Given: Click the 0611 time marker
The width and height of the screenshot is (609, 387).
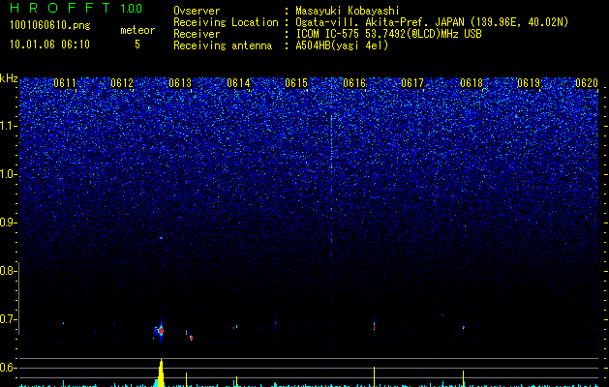Looking at the screenshot, I should tap(65, 83).
